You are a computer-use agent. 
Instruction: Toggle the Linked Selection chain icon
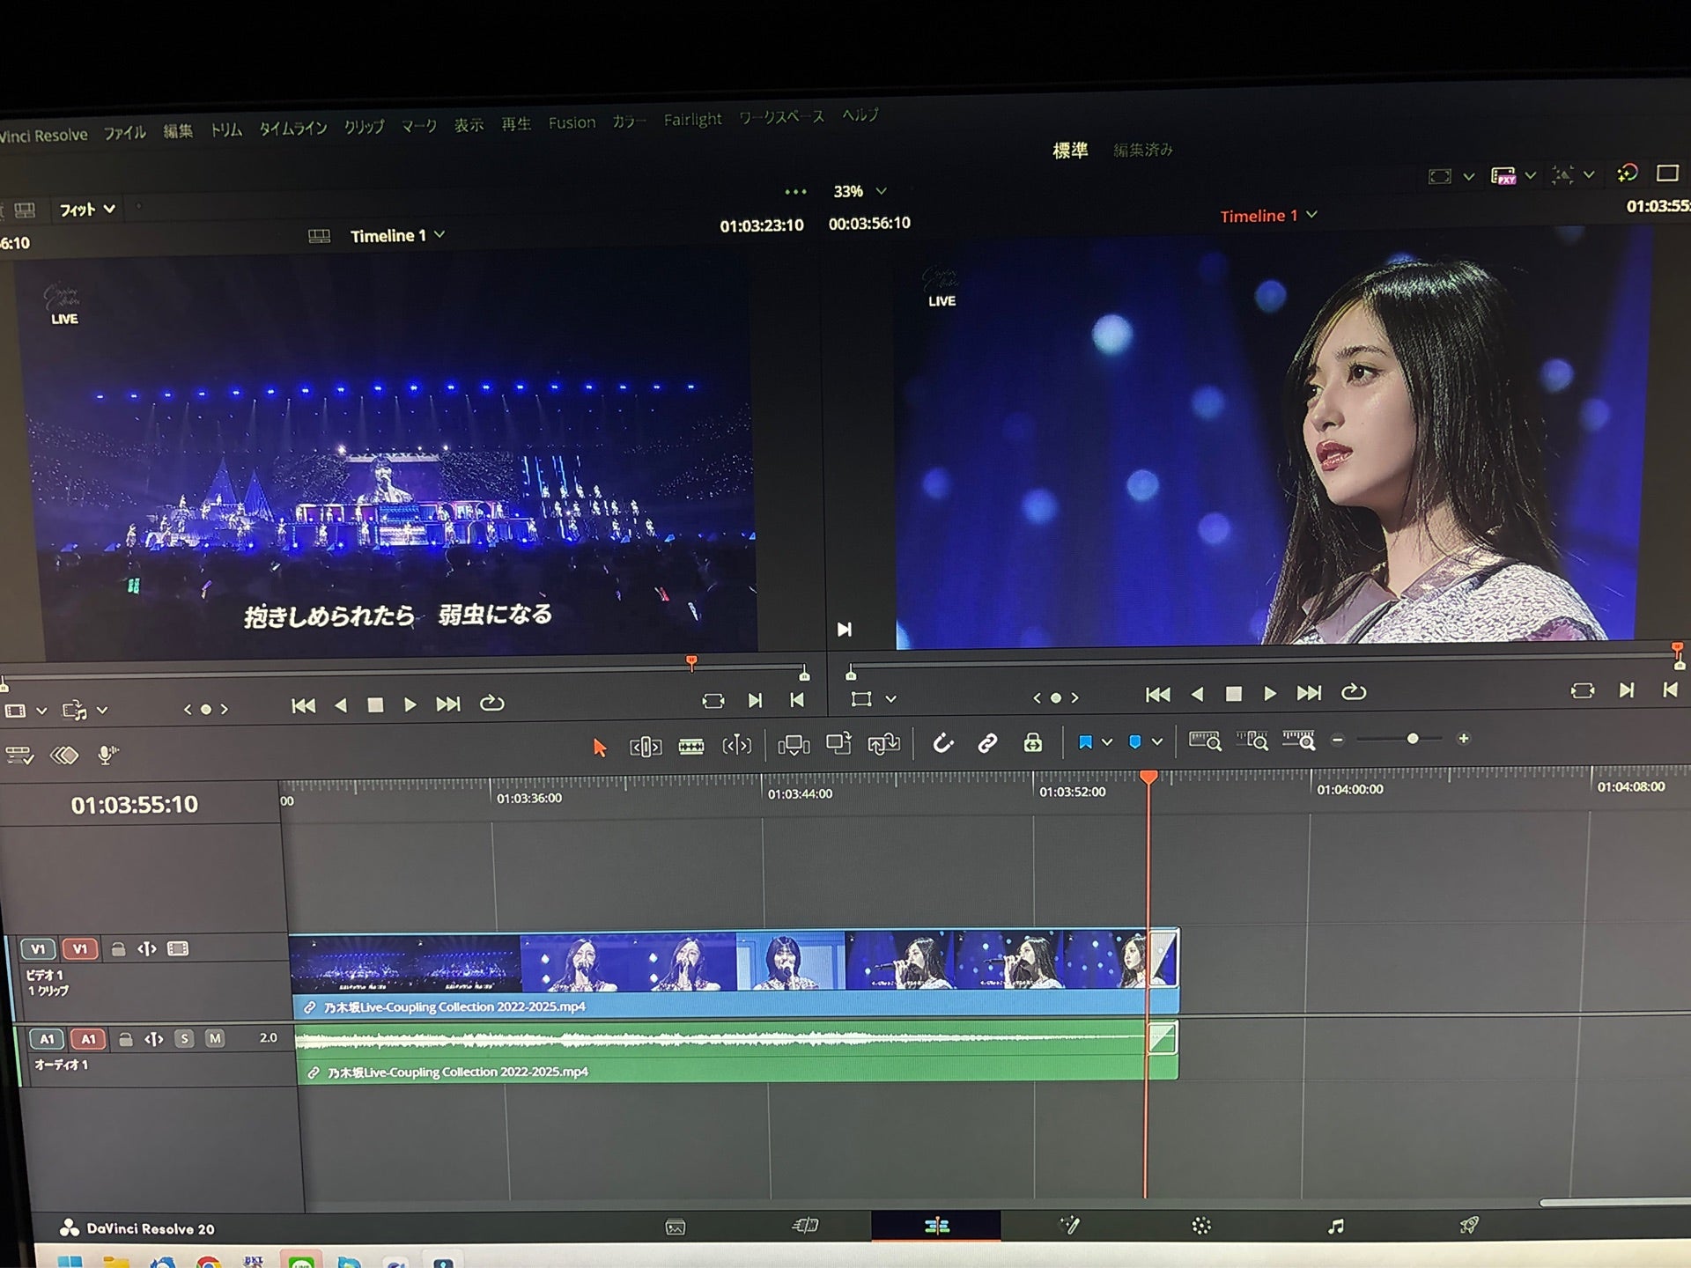[x=987, y=743]
